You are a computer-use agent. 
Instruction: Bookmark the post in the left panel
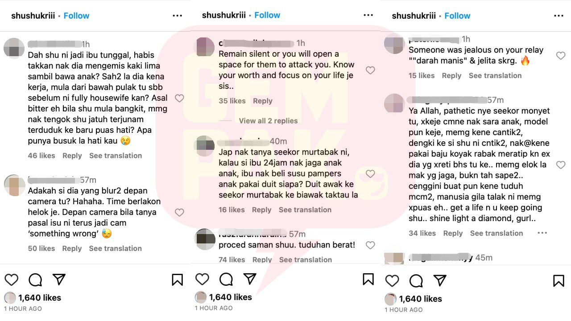tap(177, 280)
